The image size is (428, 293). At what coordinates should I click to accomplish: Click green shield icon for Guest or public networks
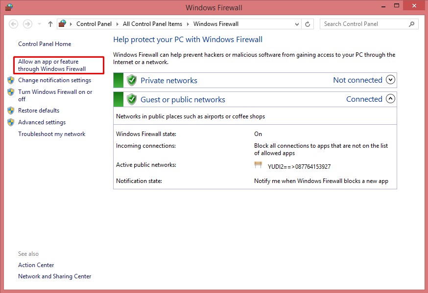pos(132,99)
